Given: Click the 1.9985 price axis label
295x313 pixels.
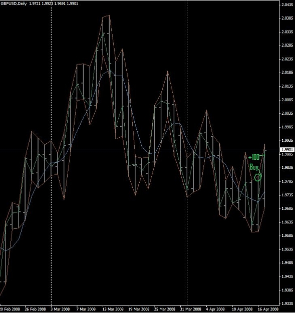Looking at the screenshot, I should click(x=287, y=127).
